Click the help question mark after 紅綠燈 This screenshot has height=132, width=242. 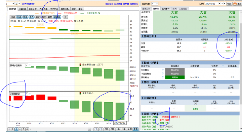pyautogui.click(x=62, y=17)
